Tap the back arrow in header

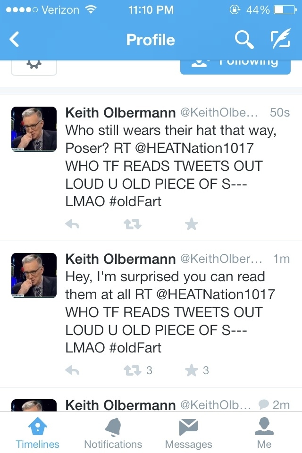pyautogui.click(x=14, y=39)
